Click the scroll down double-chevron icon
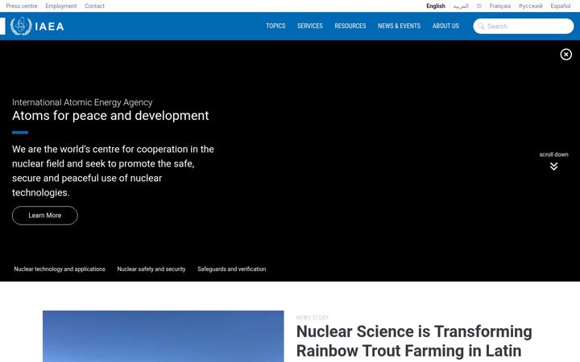The width and height of the screenshot is (580, 362). (x=553, y=167)
